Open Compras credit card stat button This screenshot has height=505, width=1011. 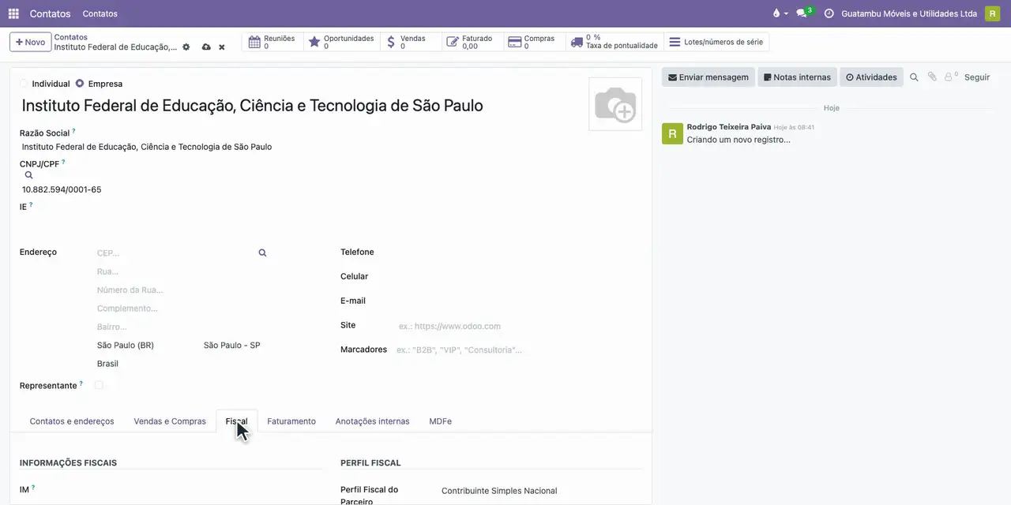click(535, 42)
